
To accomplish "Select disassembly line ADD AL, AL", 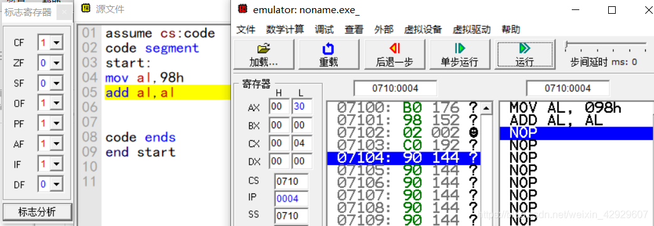I will (x=576, y=121).
